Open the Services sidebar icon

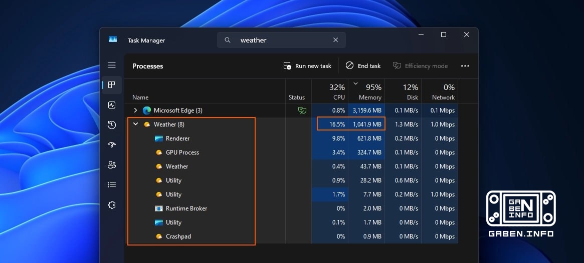tap(112, 204)
